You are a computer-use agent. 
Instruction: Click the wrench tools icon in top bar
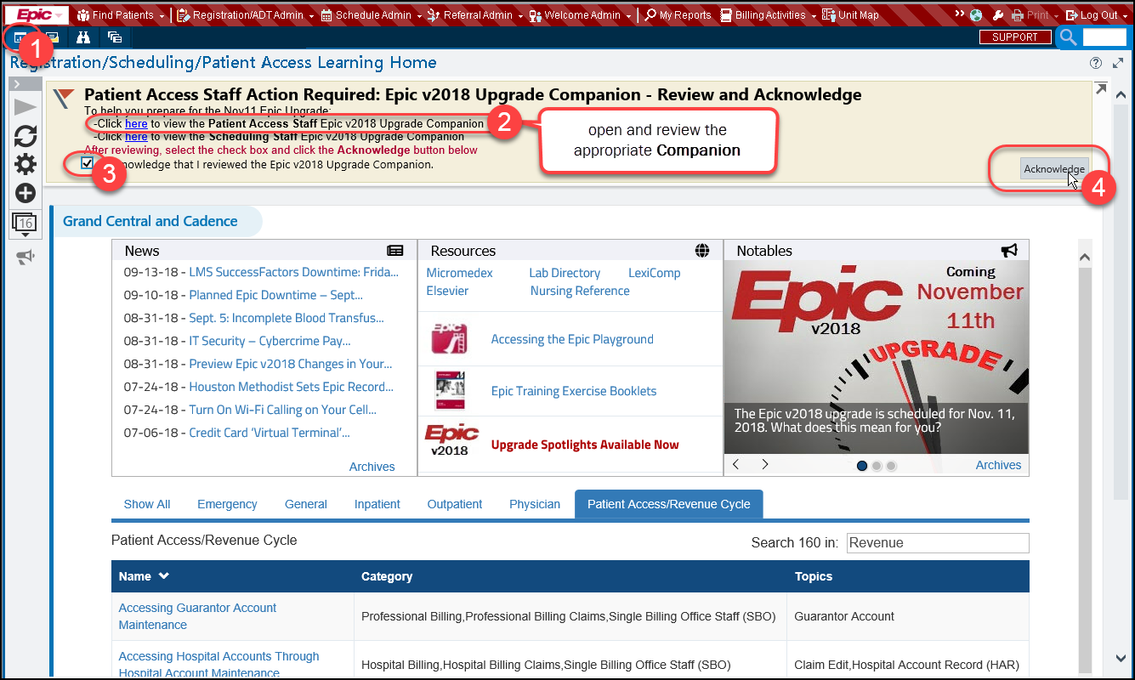998,15
